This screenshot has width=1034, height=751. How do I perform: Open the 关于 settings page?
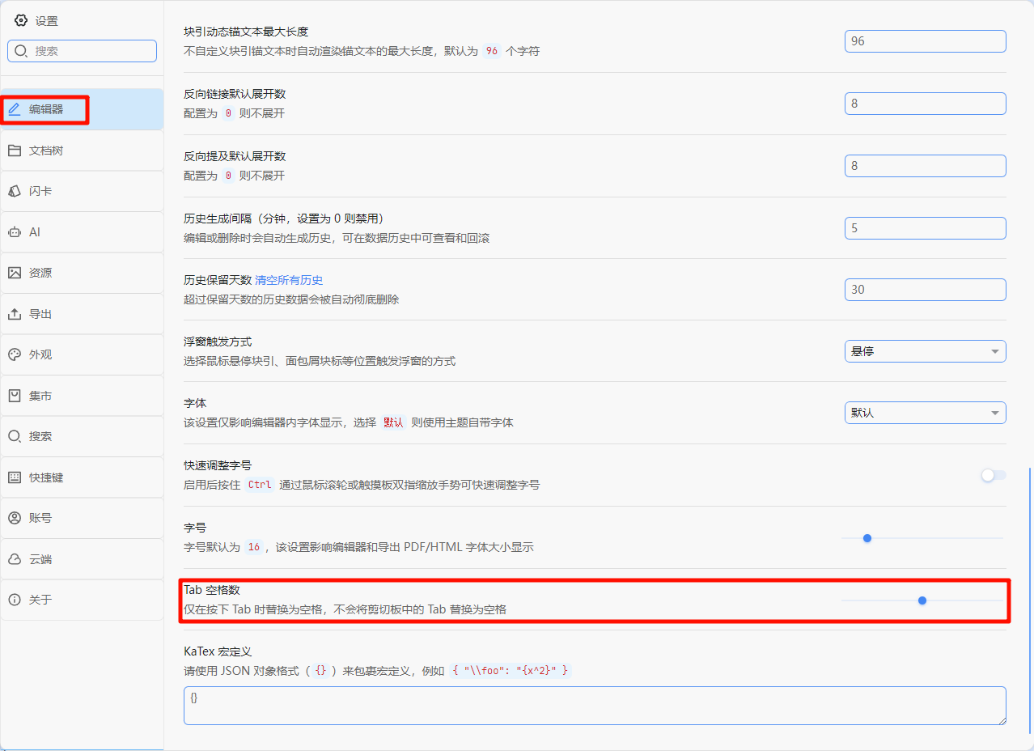(40, 600)
